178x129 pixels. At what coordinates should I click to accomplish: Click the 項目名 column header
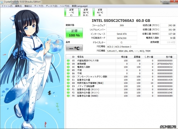(96, 57)
